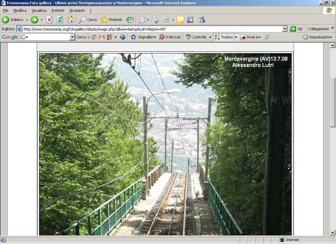
Task: Click inside the address URL field
Action: [x=152, y=29]
